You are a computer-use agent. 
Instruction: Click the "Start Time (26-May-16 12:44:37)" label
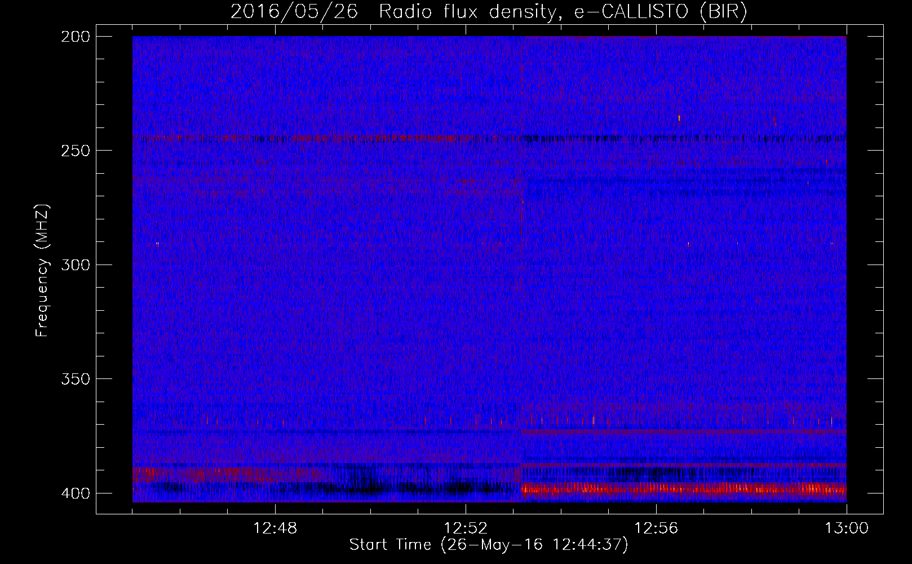(x=488, y=545)
